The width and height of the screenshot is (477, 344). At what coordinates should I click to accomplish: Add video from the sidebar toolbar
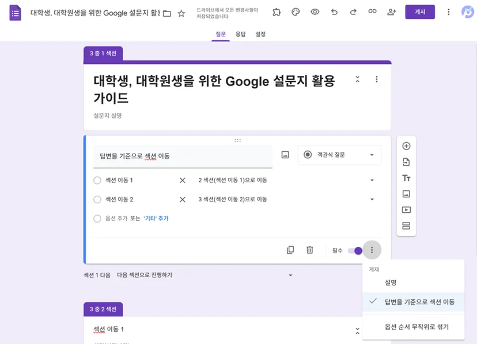[x=406, y=210]
